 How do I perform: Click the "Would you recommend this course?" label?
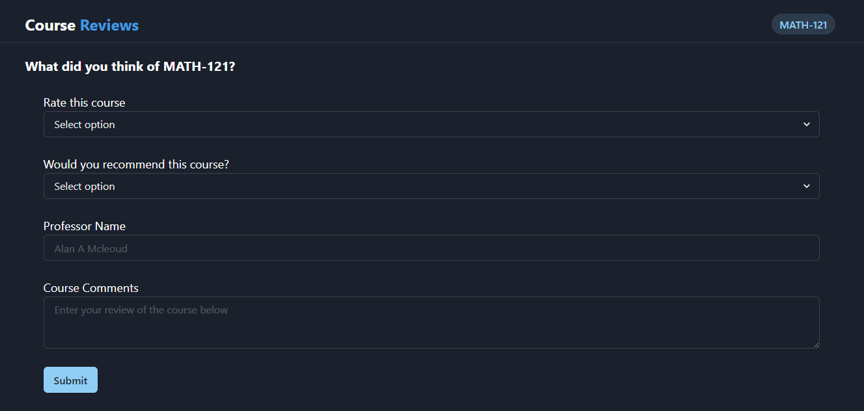tap(136, 165)
